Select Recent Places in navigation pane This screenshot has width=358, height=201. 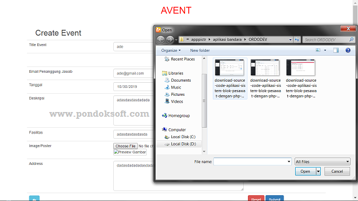[x=180, y=59]
